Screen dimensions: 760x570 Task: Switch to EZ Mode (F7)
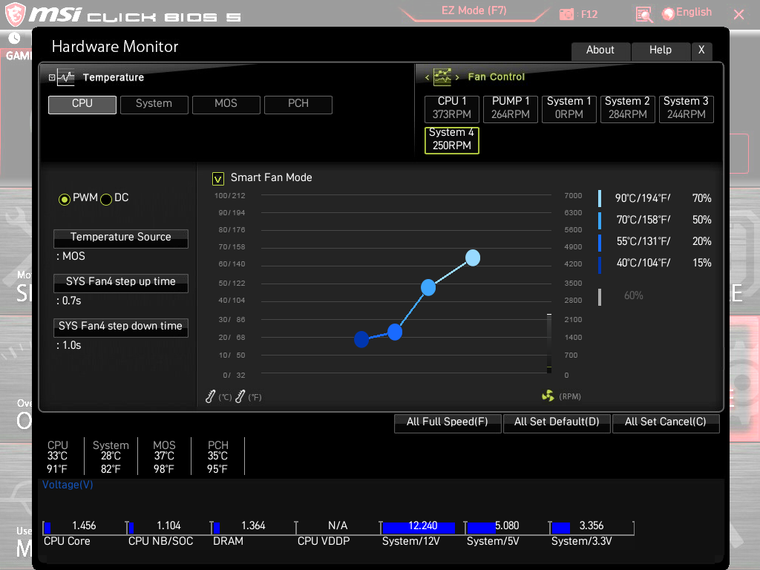[x=474, y=12]
